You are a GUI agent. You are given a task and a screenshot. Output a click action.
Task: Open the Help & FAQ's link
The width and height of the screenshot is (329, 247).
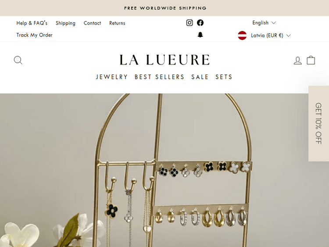tap(32, 23)
